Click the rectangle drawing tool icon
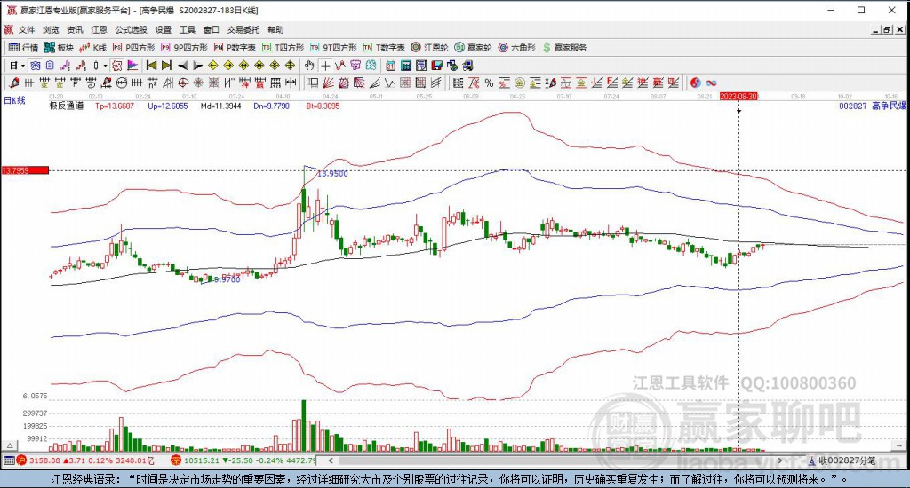The image size is (910, 488). (x=313, y=83)
